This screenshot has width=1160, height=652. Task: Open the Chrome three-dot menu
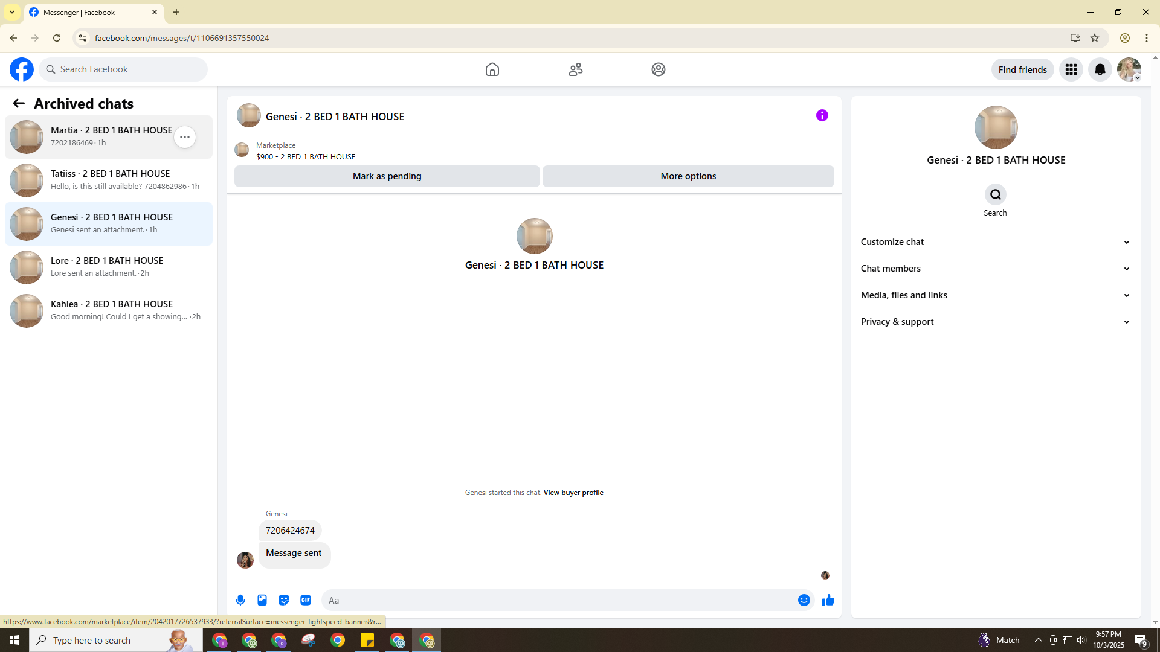[1147, 38]
